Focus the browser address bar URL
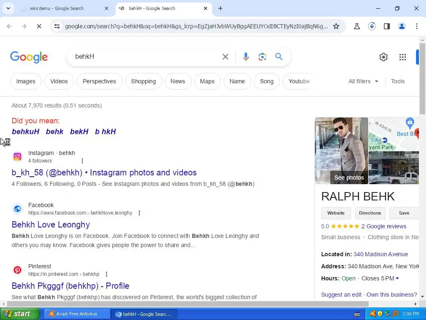The image size is (426, 320). pyautogui.click(x=196, y=26)
